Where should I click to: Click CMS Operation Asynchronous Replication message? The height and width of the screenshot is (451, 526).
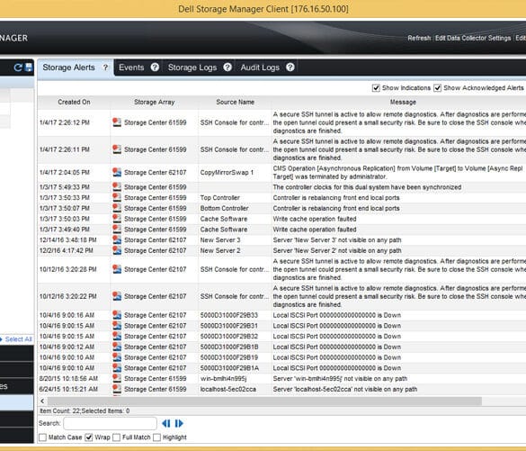[397, 172]
